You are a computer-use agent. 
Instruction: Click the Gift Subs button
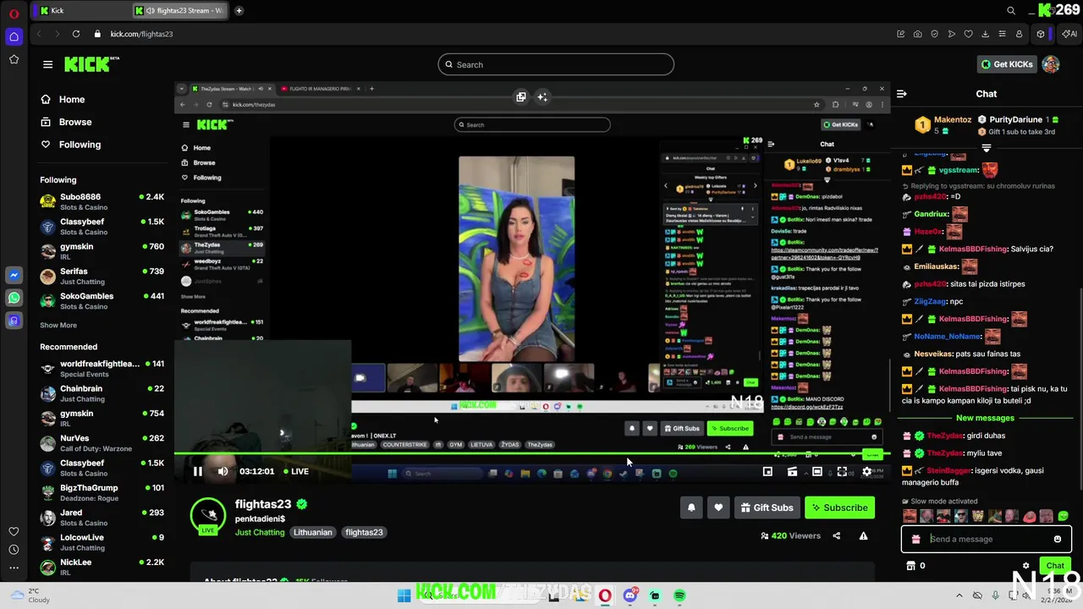pos(767,507)
